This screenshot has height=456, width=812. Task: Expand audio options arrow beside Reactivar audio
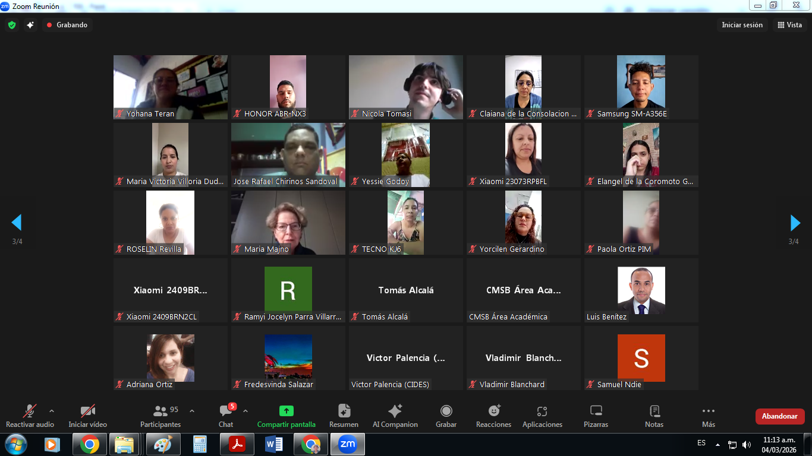[x=52, y=411]
